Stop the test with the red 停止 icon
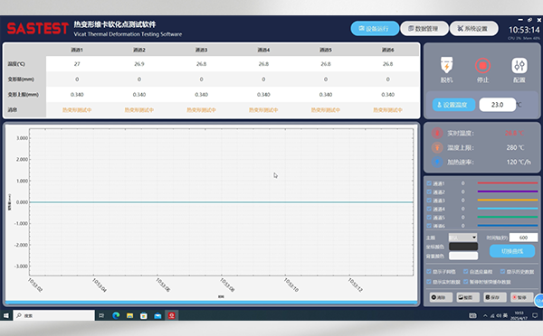The width and height of the screenshot is (543, 336). point(482,65)
